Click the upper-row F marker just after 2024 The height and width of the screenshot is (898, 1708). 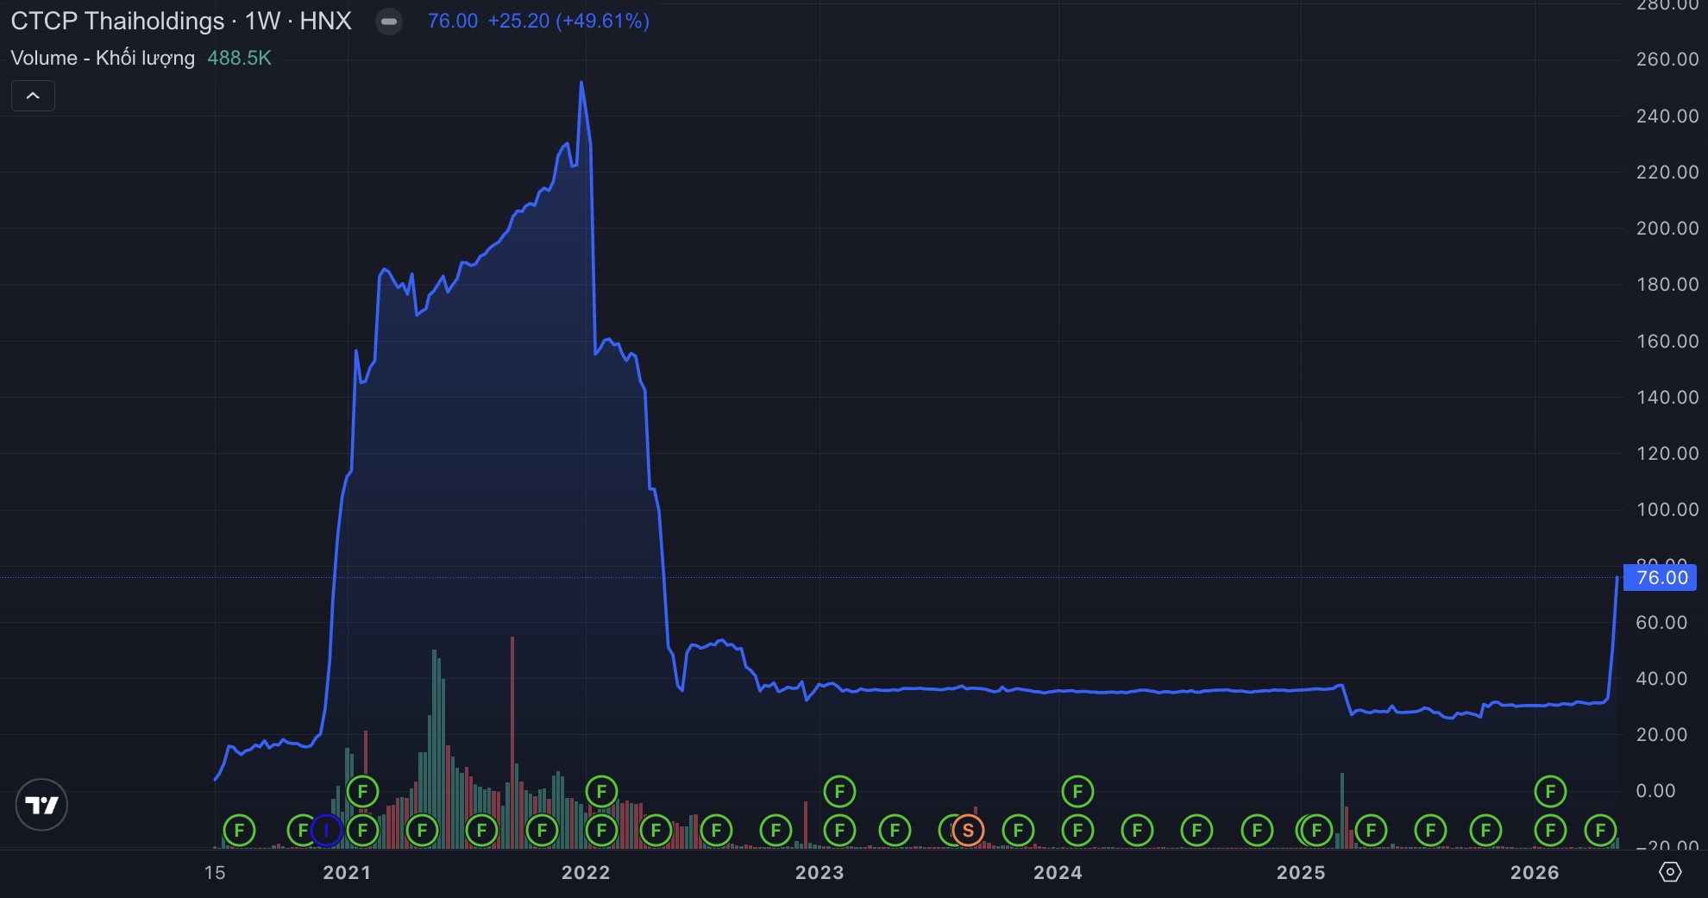point(1077,791)
